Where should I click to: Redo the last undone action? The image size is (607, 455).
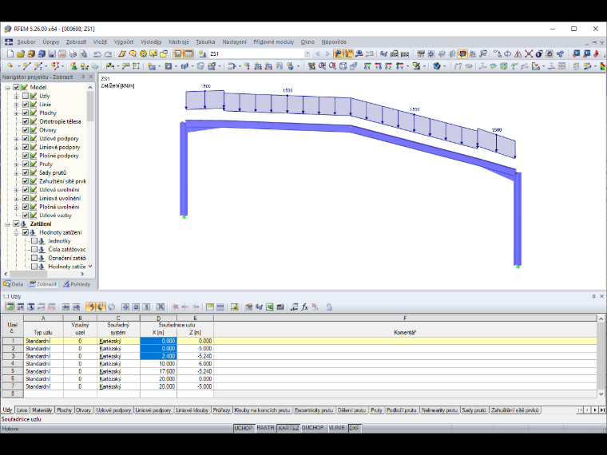pos(108,54)
